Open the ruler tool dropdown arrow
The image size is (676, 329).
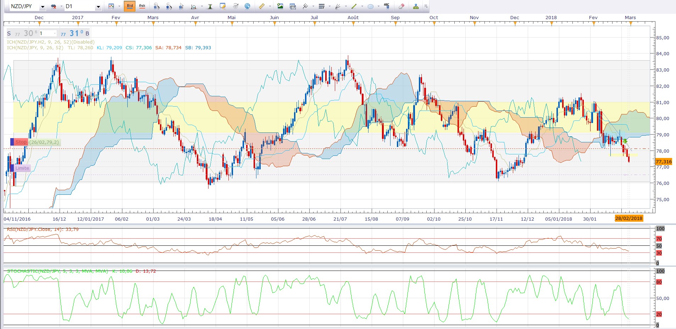tap(270, 6)
